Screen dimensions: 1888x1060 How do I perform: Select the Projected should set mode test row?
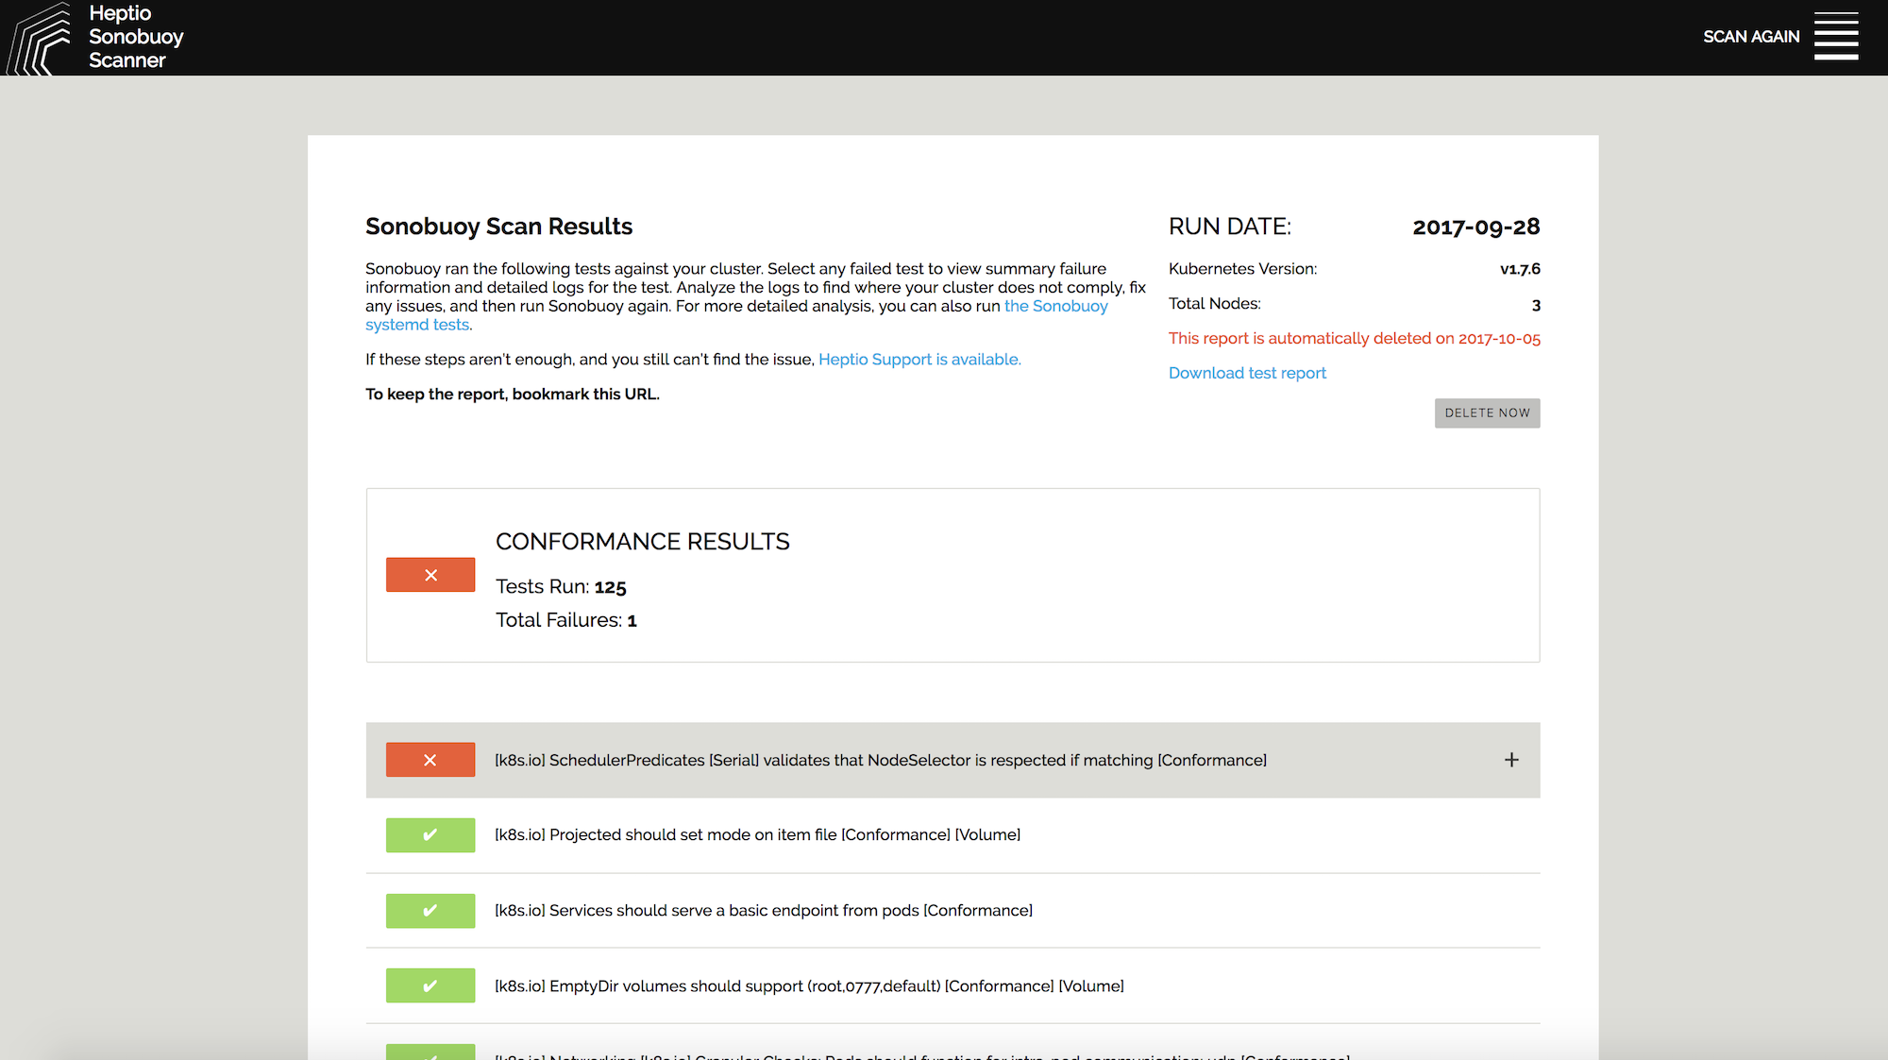tap(757, 835)
